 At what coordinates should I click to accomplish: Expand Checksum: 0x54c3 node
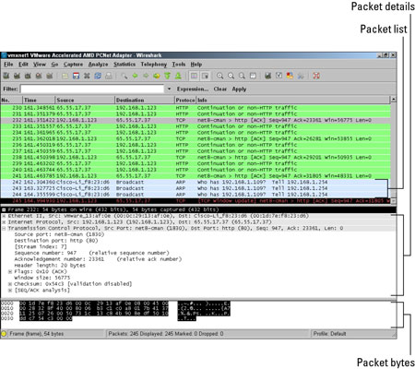[10, 284]
